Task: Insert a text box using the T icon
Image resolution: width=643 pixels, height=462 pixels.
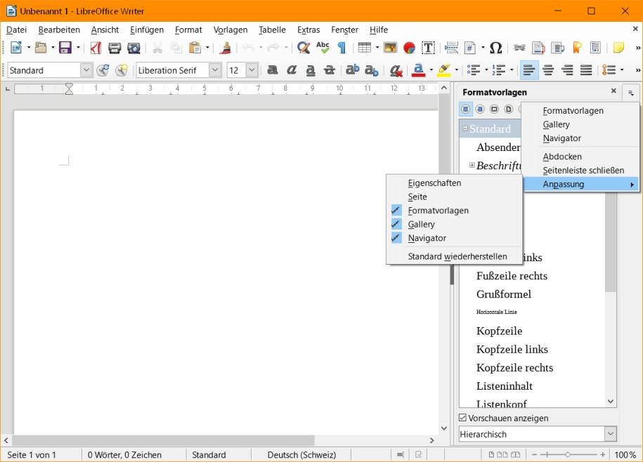Action: 428,48
